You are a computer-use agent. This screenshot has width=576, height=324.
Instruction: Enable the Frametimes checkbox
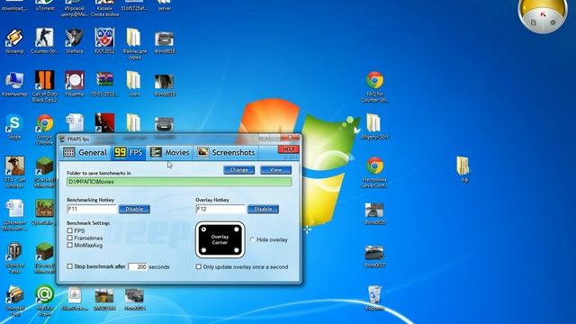point(70,238)
